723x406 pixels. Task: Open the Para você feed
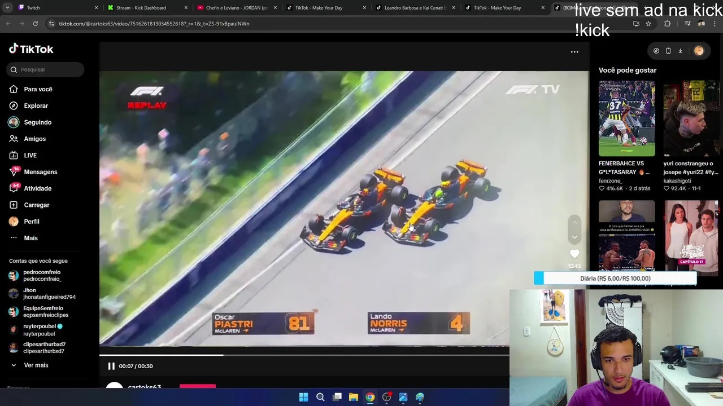pyautogui.click(x=38, y=89)
